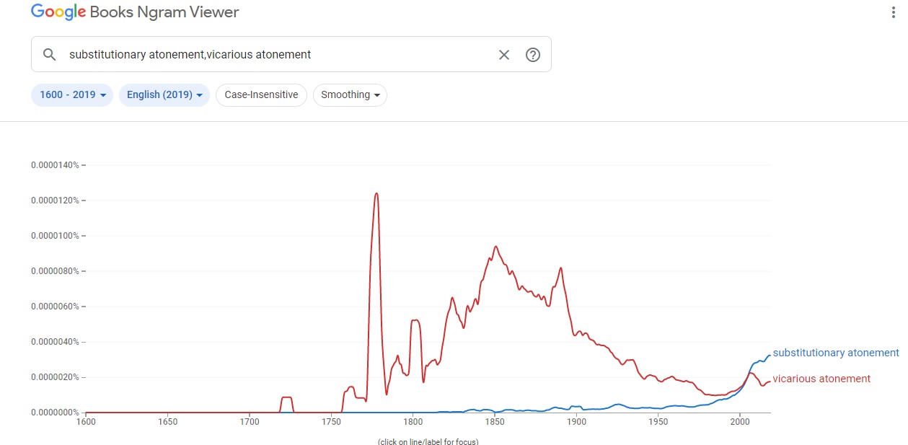Viewport: 908px width, 445px height.
Task: Click the blue line's end near 2019
Action: click(x=770, y=355)
